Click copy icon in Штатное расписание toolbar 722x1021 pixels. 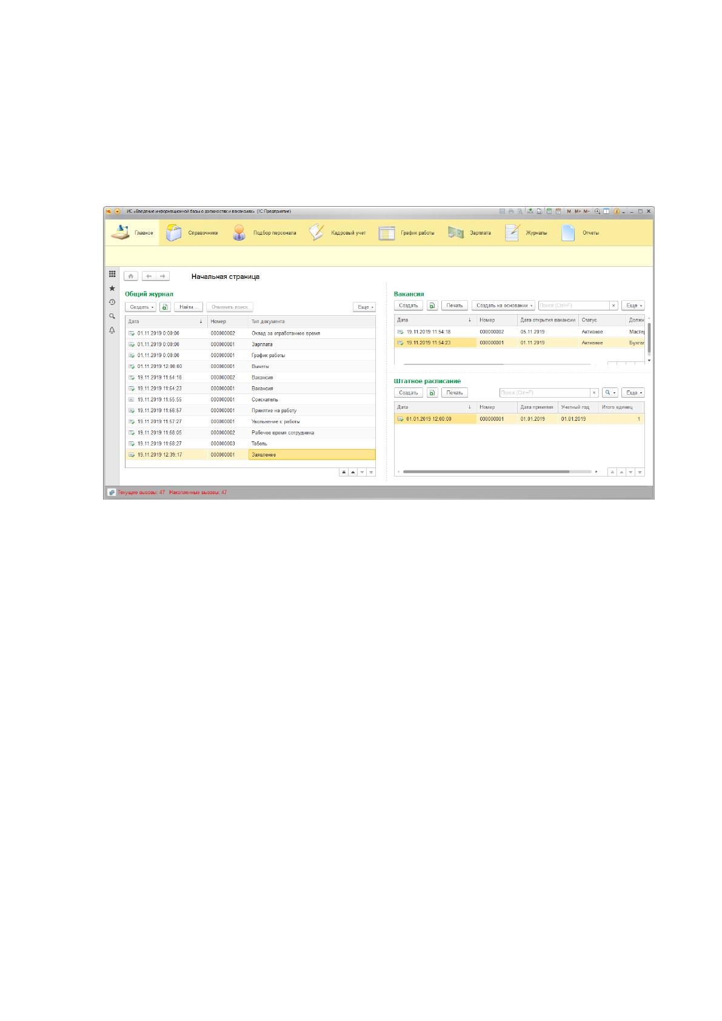pyautogui.click(x=432, y=393)
